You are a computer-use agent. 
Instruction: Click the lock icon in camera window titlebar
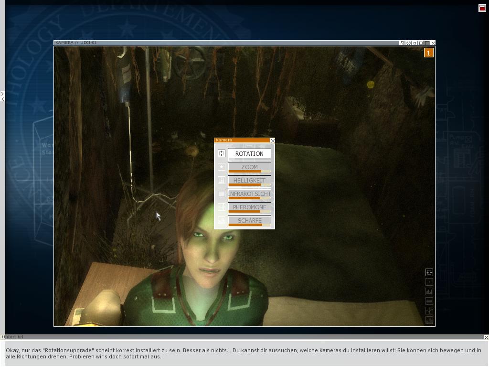[x=403, y=43]
